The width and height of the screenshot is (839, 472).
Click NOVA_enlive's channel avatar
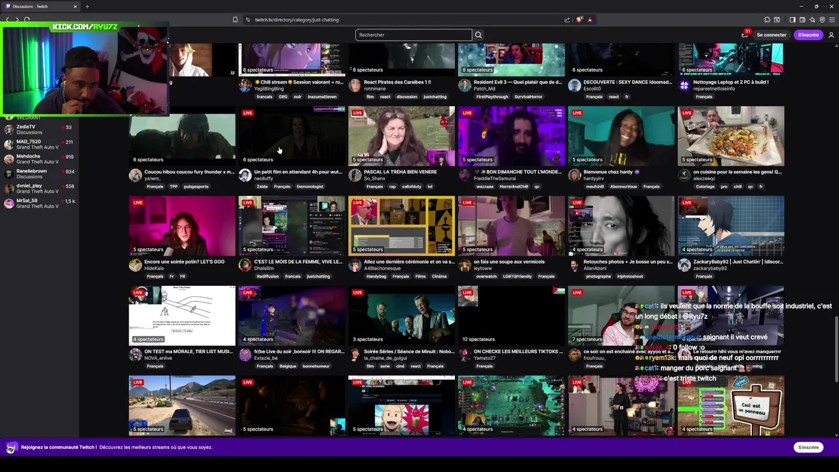(135, 355)
